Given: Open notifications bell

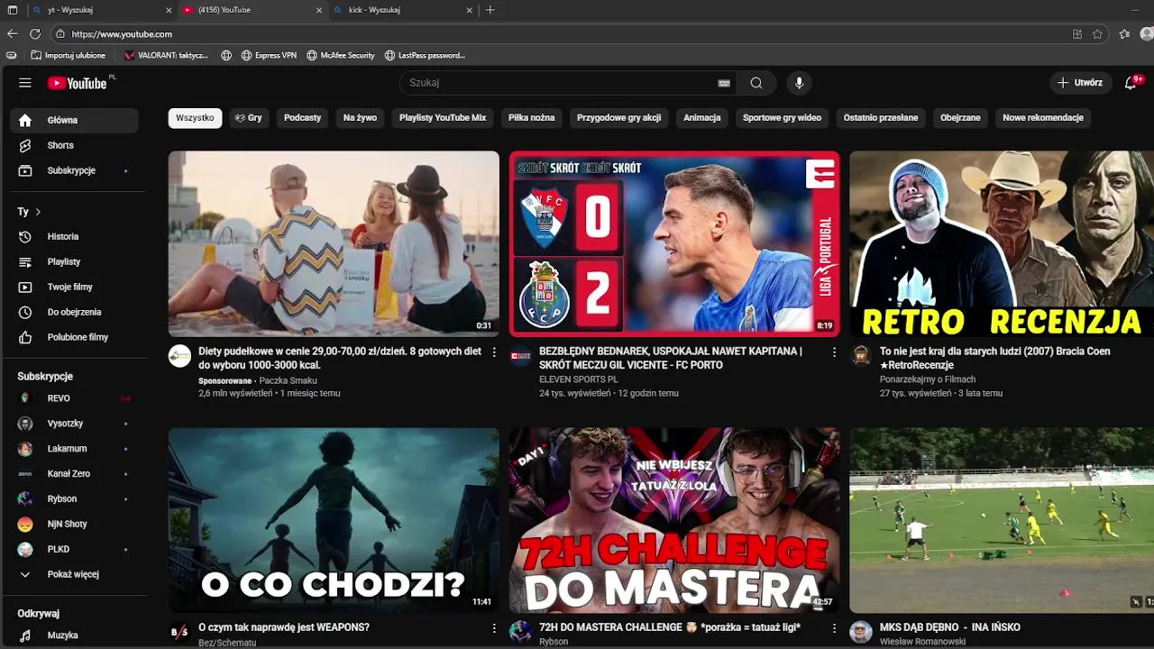Looking at the screenshot, I should (x=1131, y=83).
